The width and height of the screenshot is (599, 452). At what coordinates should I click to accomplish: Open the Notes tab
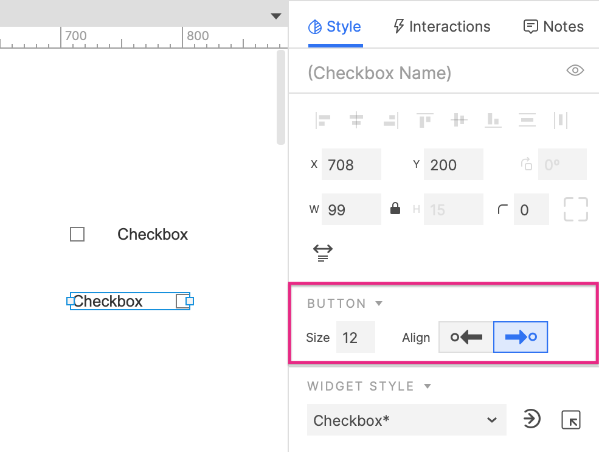[x=553, y=27]
